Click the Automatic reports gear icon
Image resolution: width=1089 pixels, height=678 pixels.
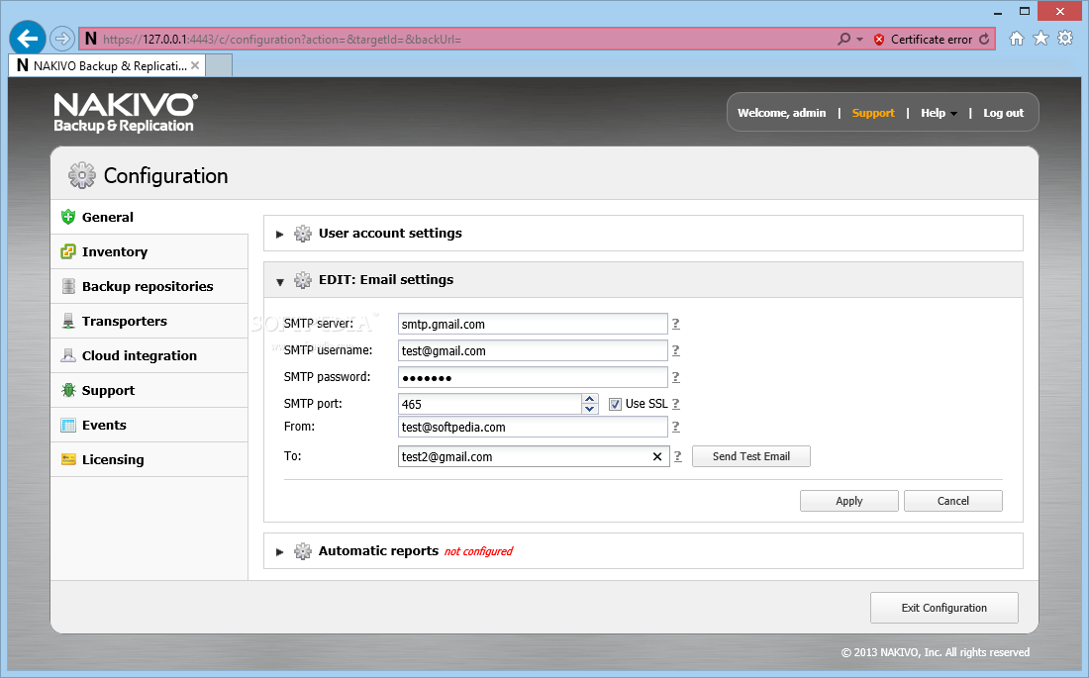point(303,551)
